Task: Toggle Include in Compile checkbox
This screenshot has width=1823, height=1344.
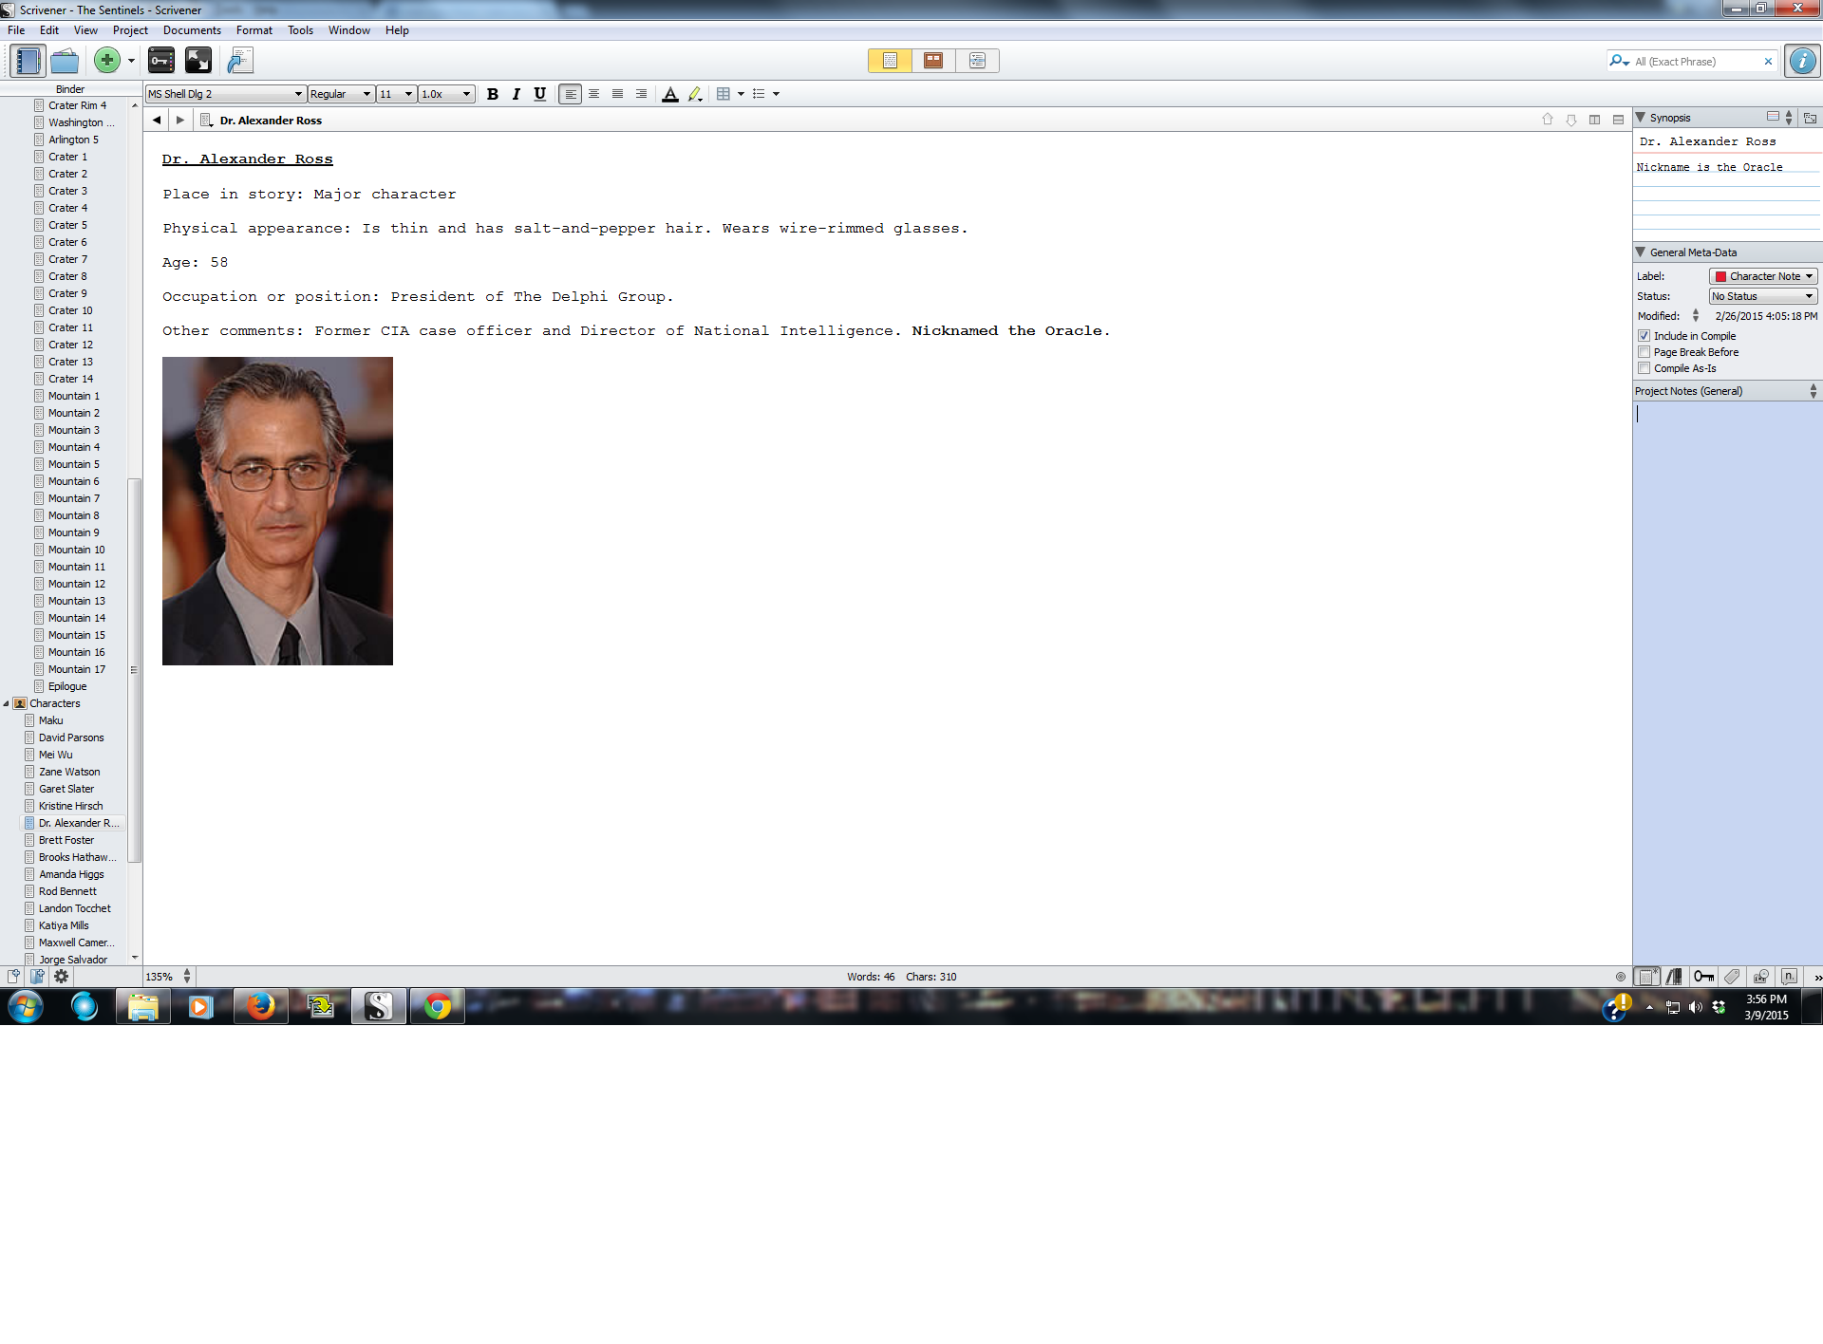Action: 1644,336
